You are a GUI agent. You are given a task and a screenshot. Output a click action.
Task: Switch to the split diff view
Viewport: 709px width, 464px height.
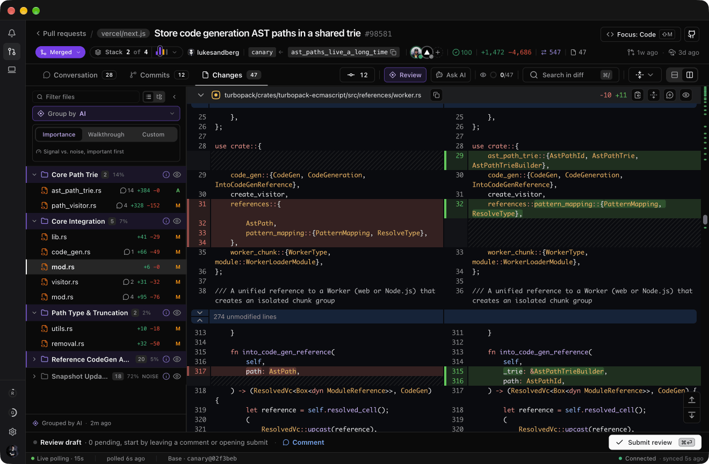[x=690, y=75]
